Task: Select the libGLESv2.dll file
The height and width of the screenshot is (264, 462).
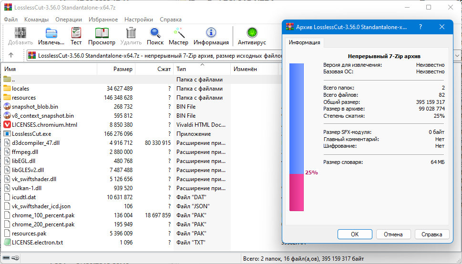Action: point(28,170)
